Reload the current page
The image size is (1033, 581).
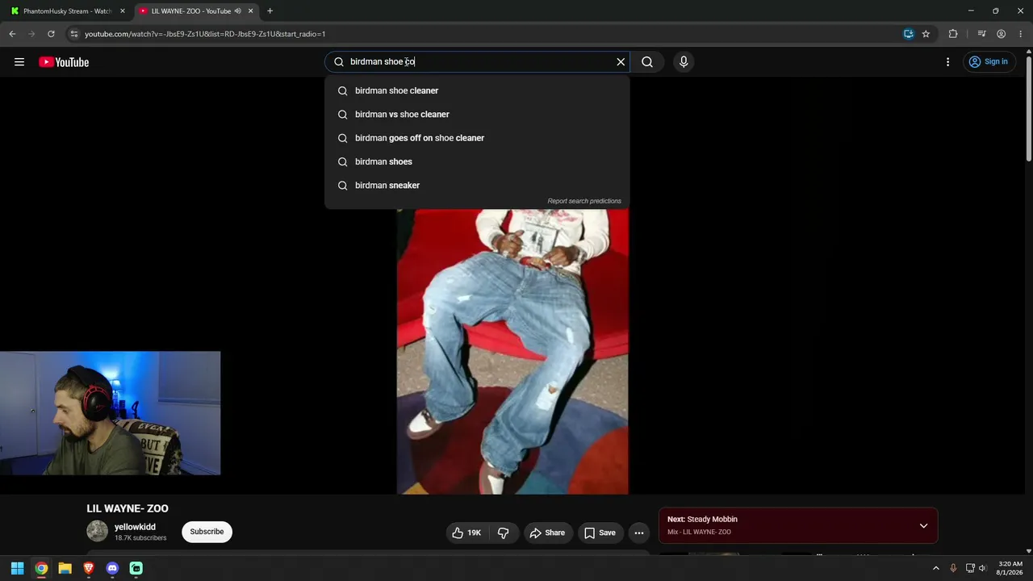(51, 34)
